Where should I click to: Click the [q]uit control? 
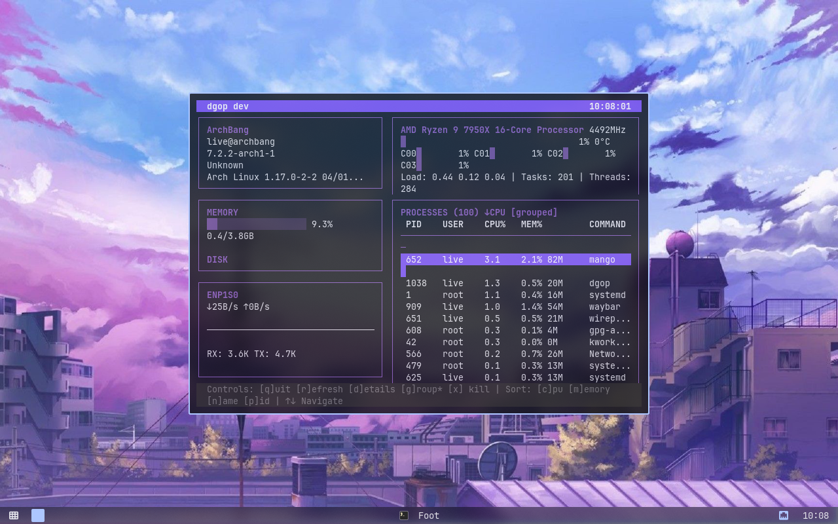point(275,389)
